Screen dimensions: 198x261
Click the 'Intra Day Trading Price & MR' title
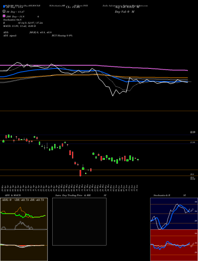click(x=73, y=195)
